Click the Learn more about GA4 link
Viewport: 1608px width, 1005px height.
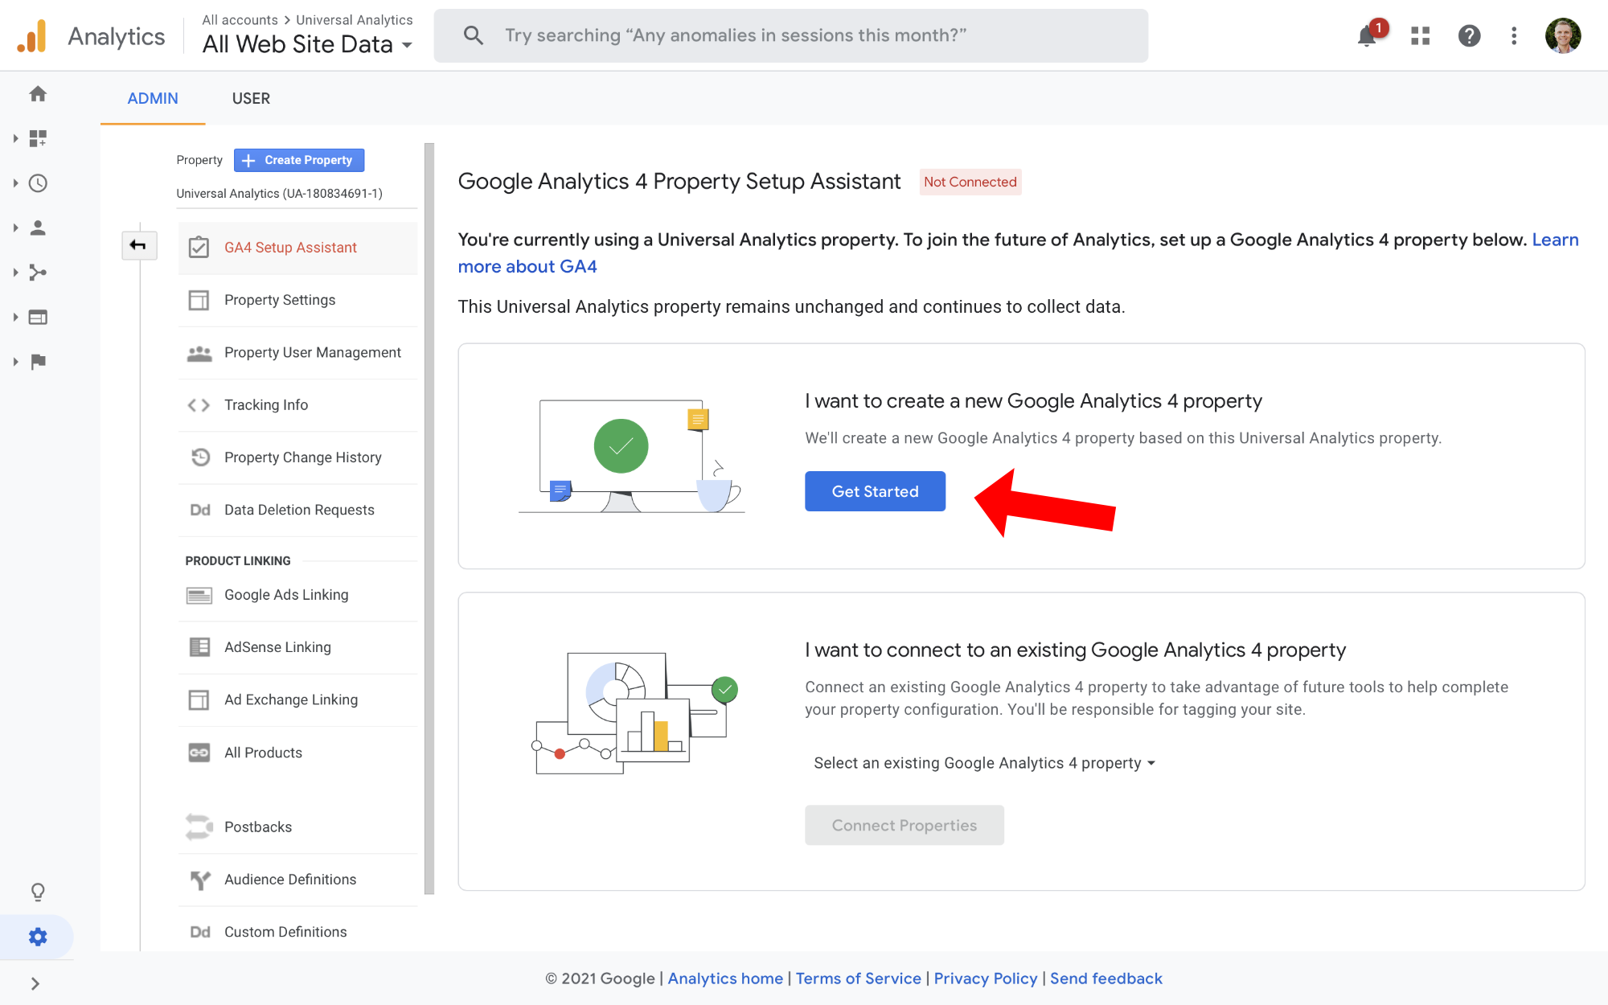coord(527,265)
